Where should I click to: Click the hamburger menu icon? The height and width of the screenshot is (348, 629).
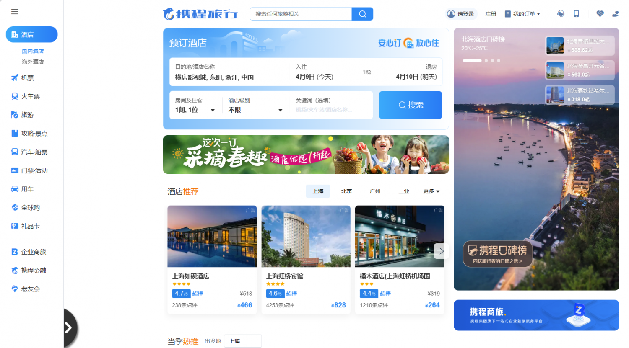click(15, 12)
